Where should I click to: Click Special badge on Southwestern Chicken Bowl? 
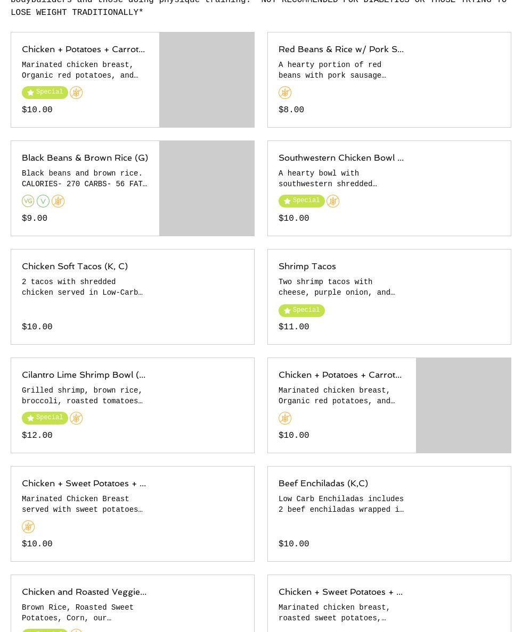301,201
